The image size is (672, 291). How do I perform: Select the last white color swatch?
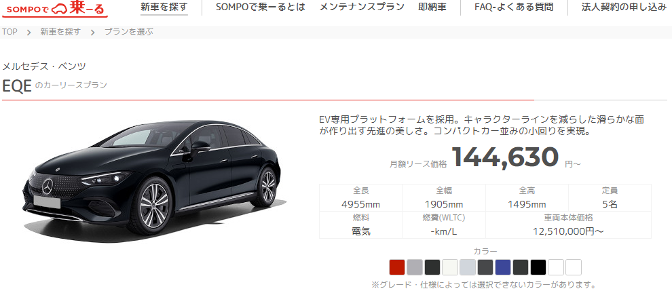click(574, 267)
